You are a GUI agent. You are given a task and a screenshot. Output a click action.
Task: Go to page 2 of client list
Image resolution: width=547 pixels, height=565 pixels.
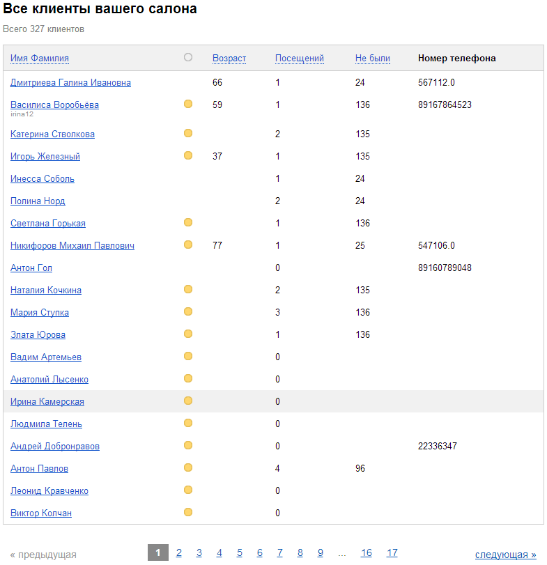tap(179, 553)
